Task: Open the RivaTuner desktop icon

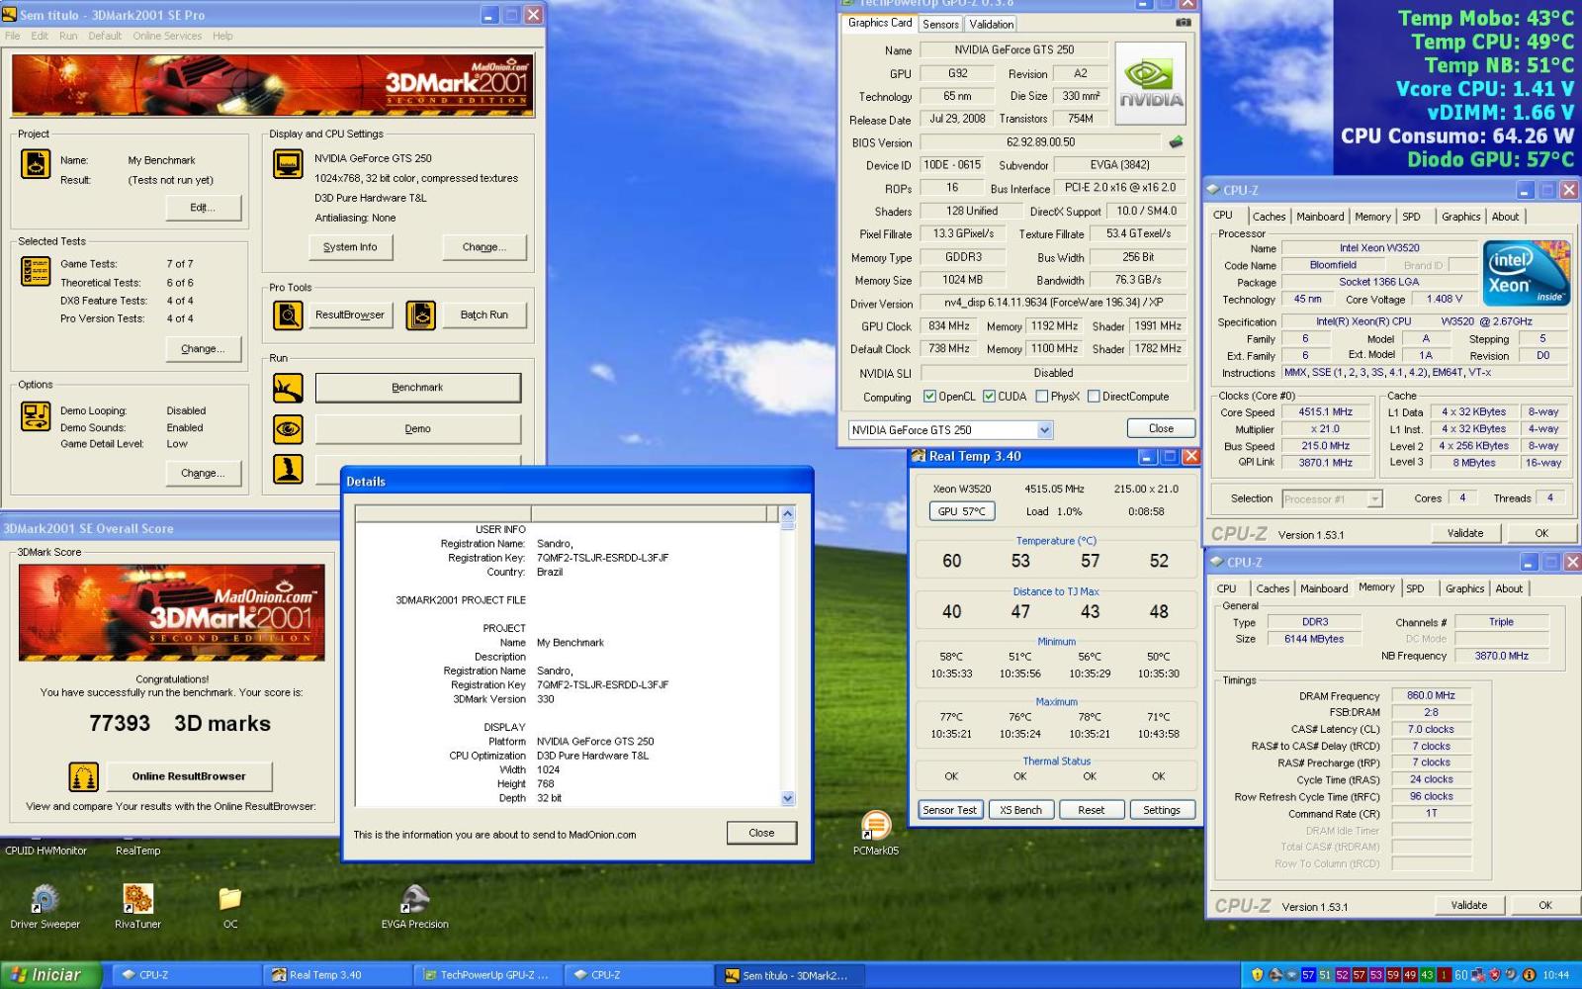Action: pos(137,907)
